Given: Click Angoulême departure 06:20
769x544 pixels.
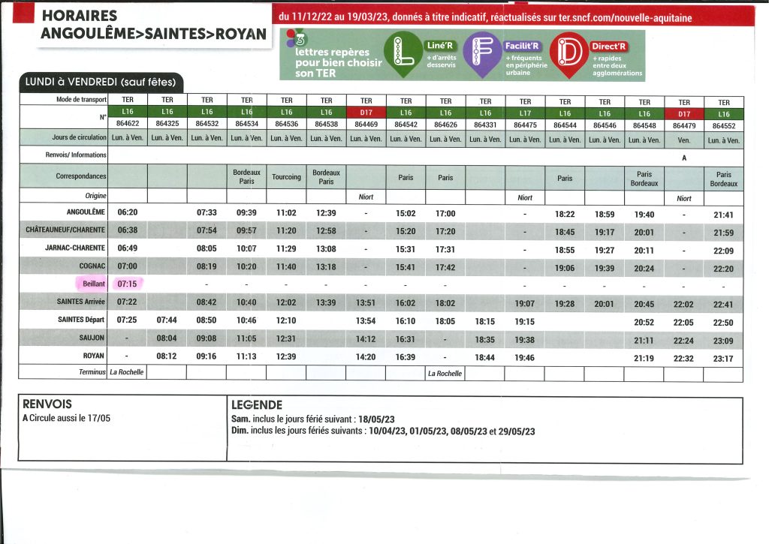Looking at the screenshot, I should 128,212.
